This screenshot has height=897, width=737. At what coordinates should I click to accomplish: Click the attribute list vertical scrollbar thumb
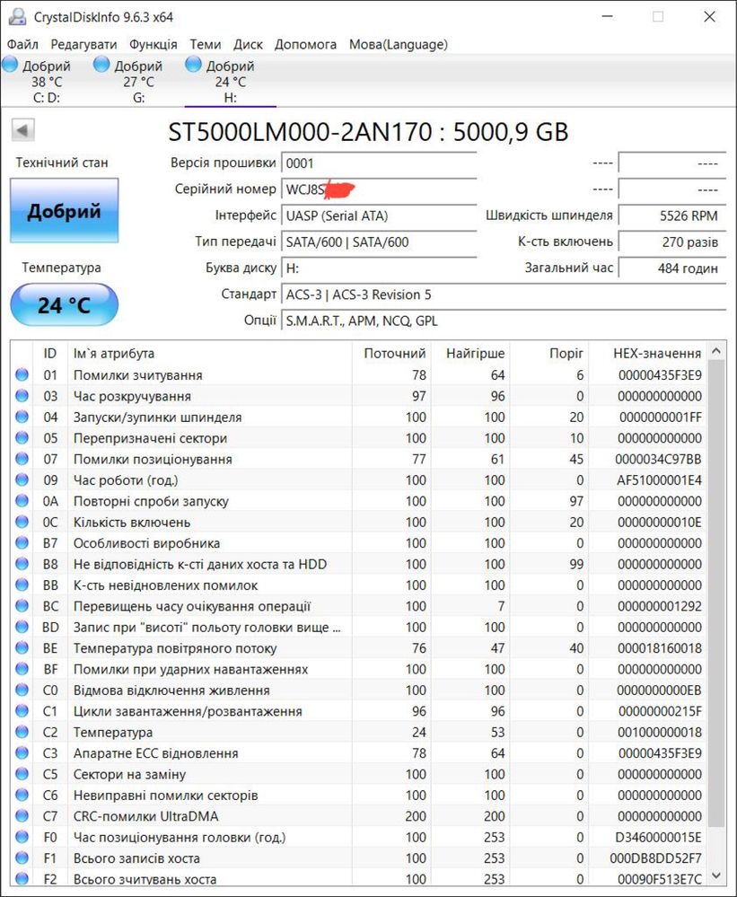tap(715, 594)
